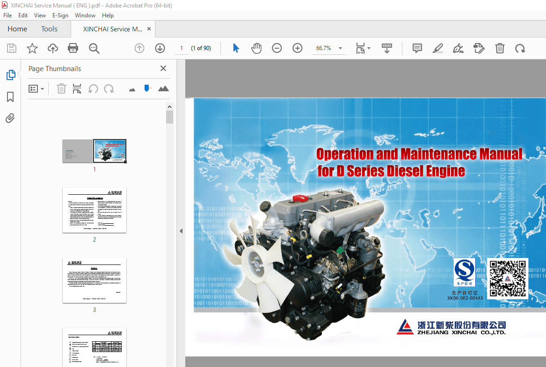Show the Bookmarks panel
Image resolution: width=546 pixels, height=367 pixels.
coord(10,96)
